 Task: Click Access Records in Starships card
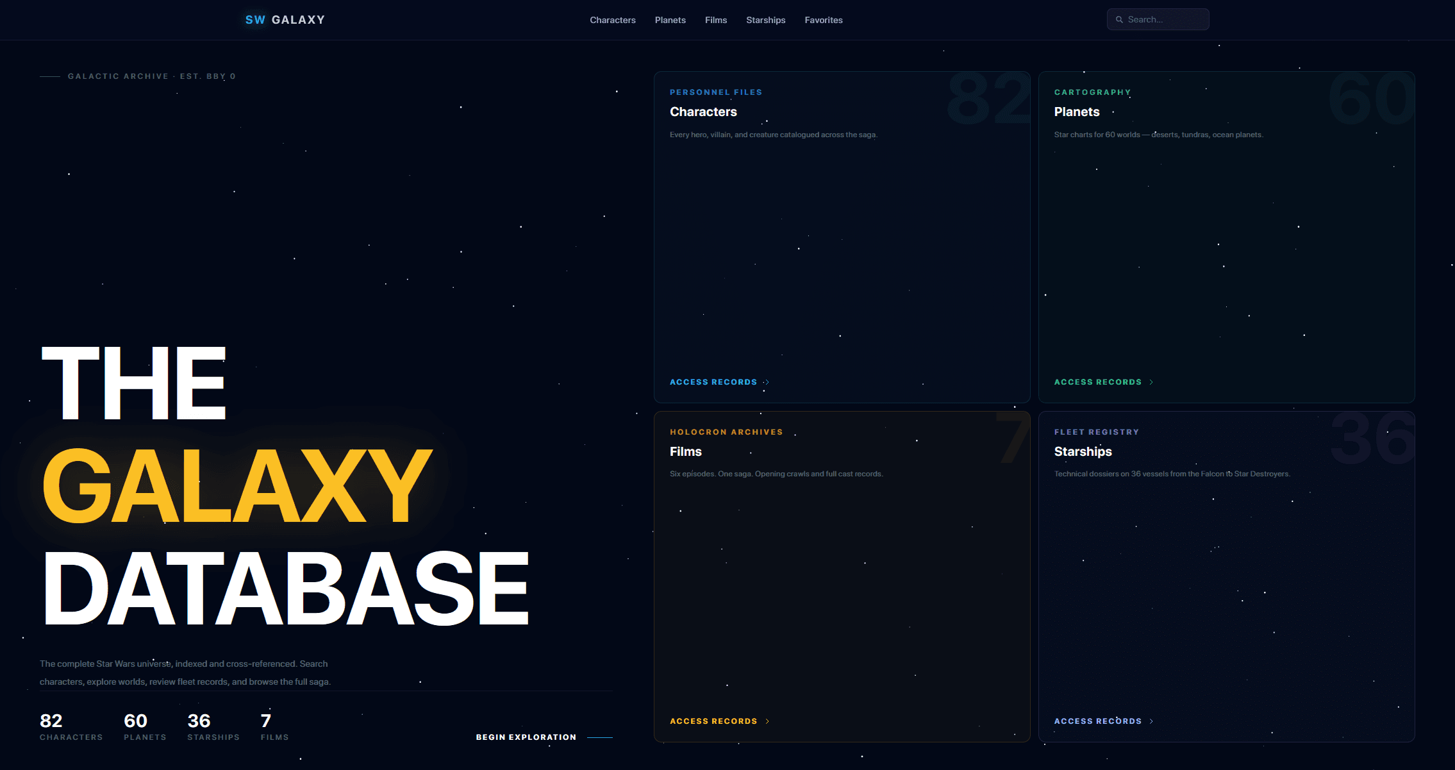pos(1098,721)
